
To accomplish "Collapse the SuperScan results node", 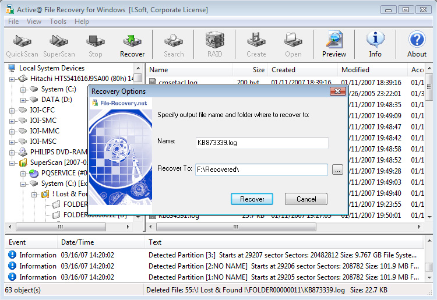I will coord(12,163).
